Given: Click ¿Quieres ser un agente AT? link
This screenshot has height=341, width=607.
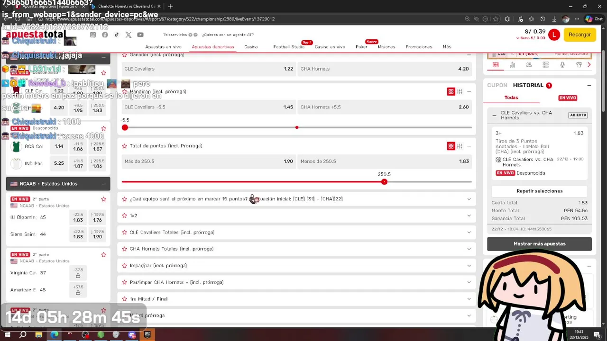Looking at the screenshot, I should 228,35.
